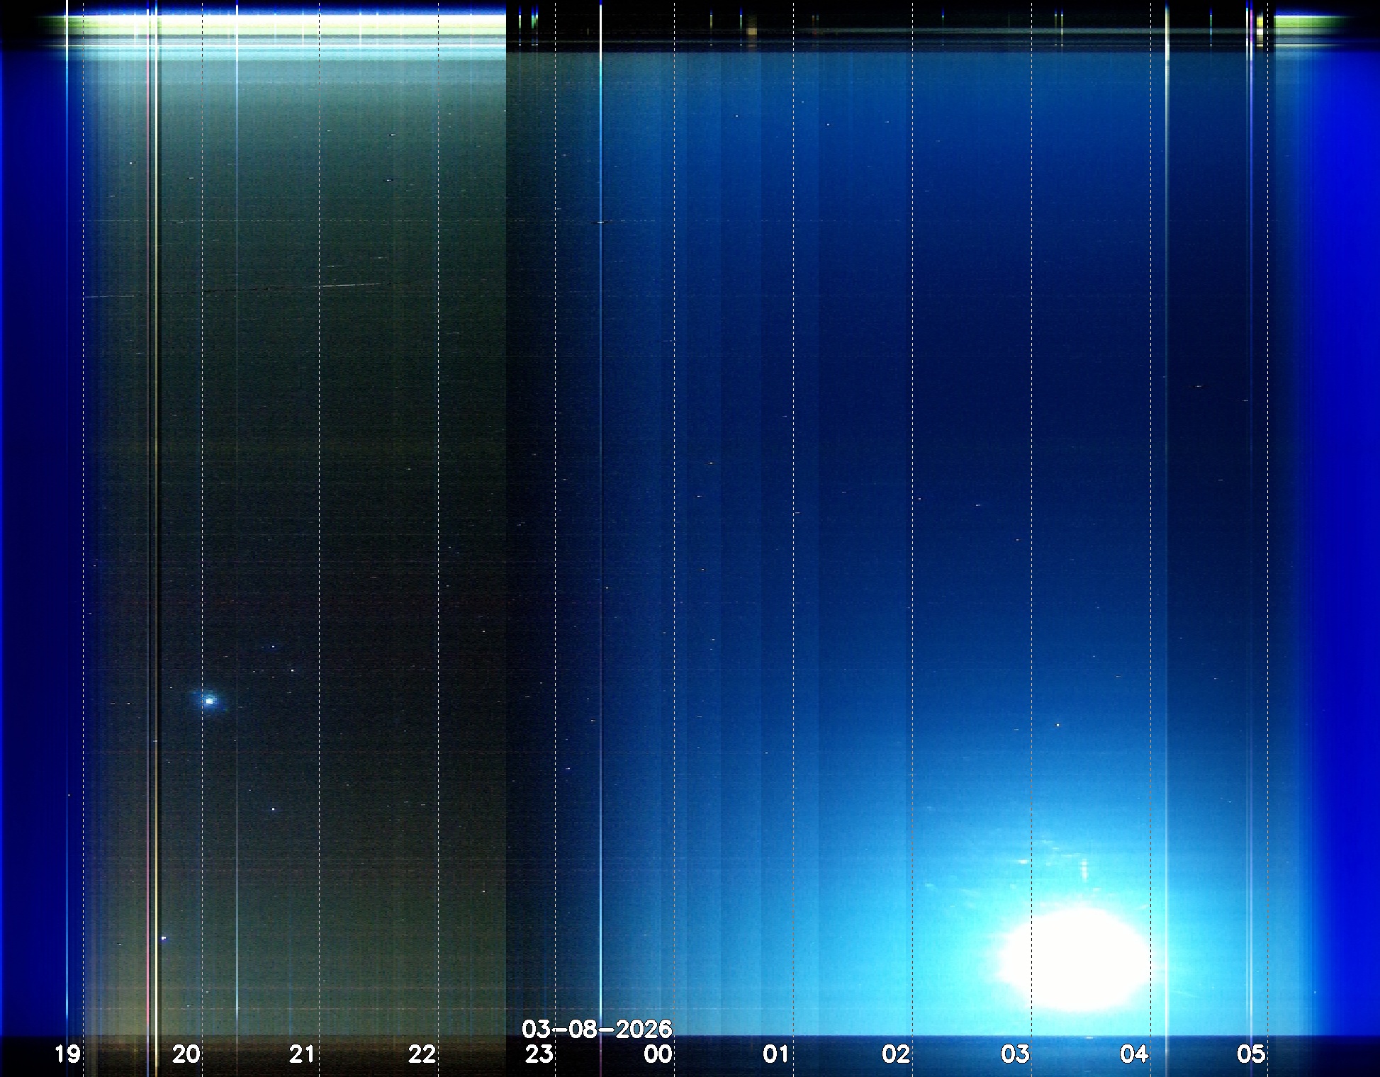
Task: Select the 02 hour marker
Action: 896,1054
